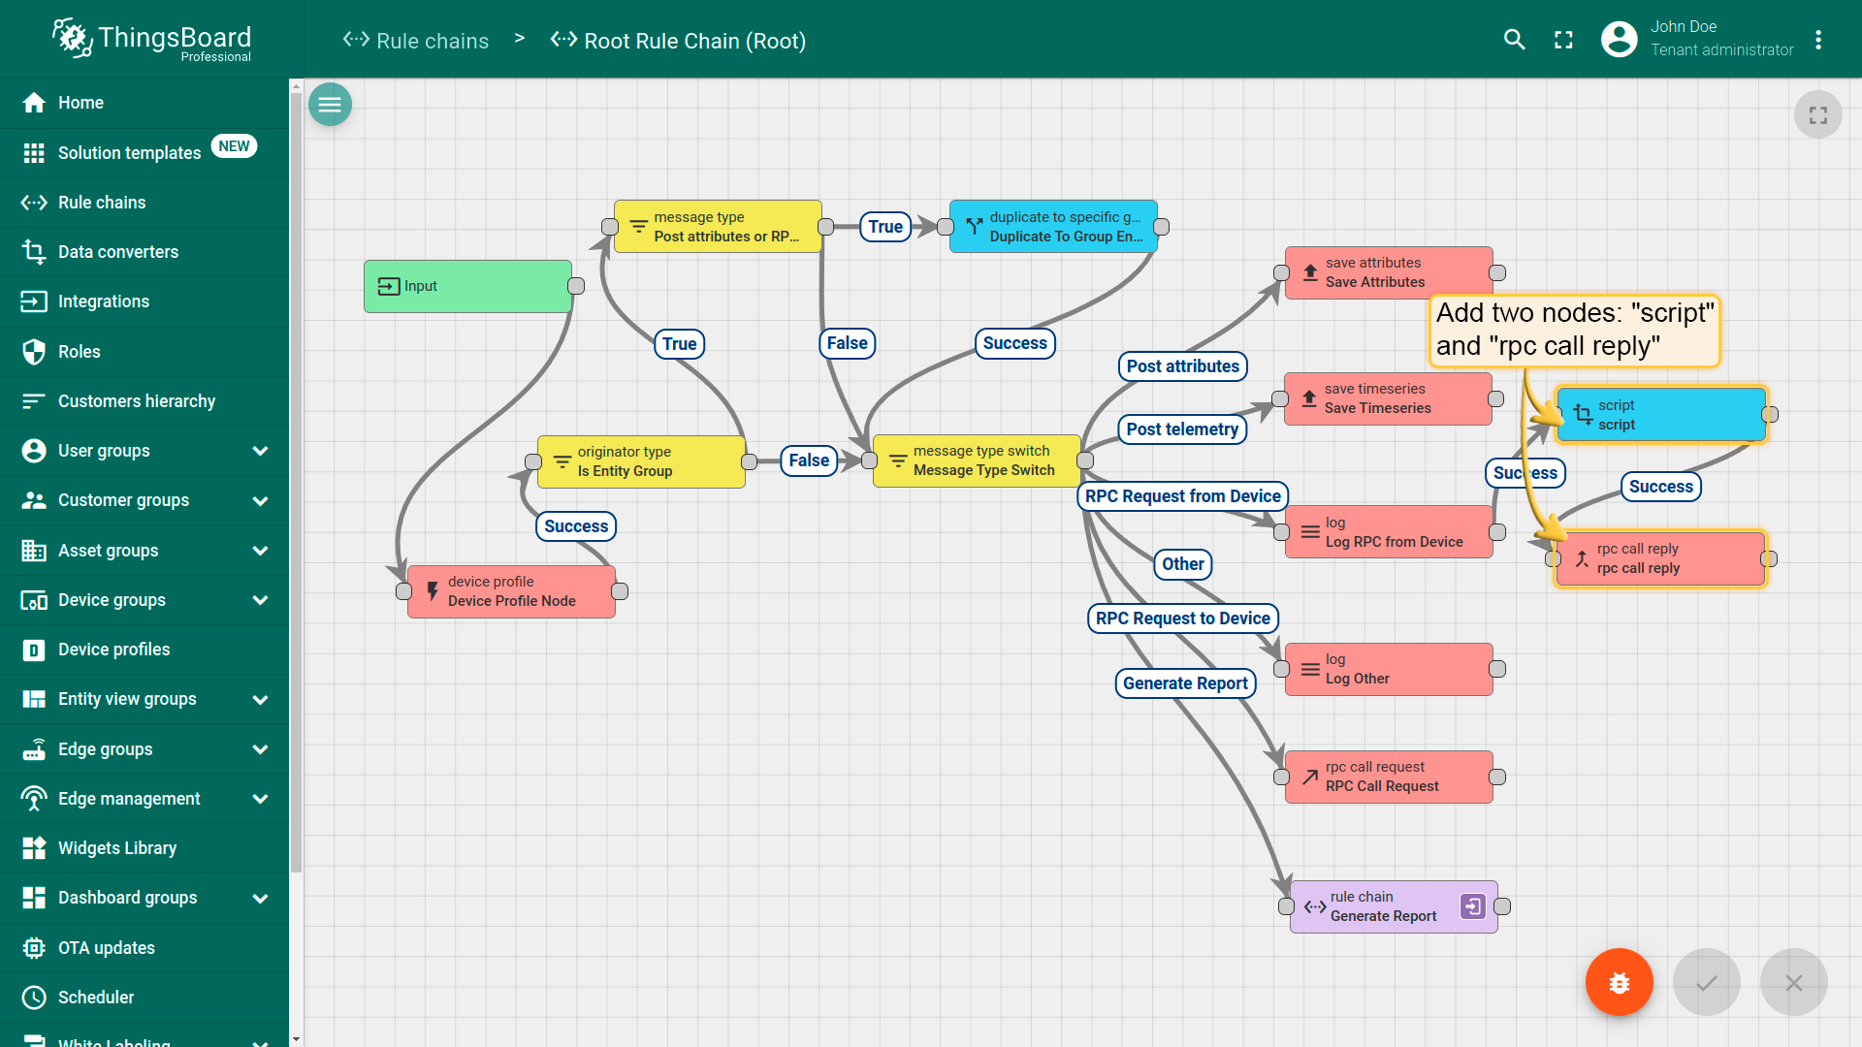The height and width of the screenshot is (1047, 1862).
Task: Select the Duplicate To Group Entities node
Action: click(1053, 227)
